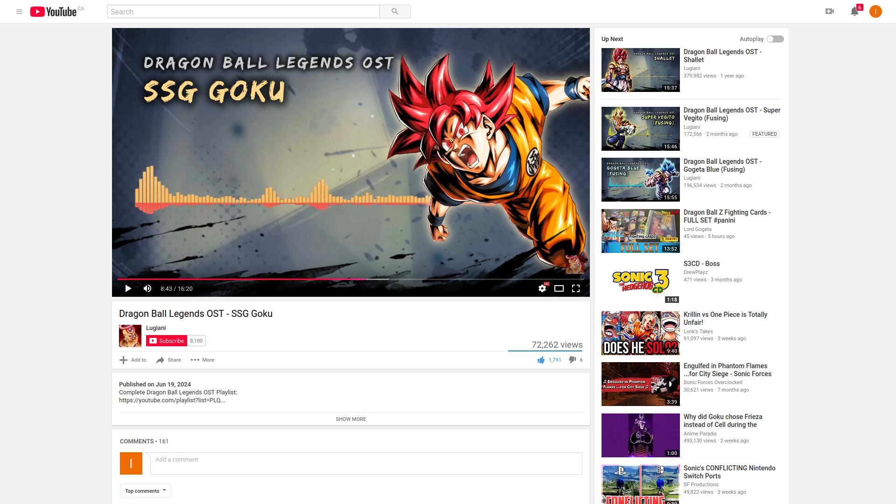The width and height of the screenshot is (896, 504).
Task: Open the S3CD - Boss thumbnail
Action: [641, 282]
